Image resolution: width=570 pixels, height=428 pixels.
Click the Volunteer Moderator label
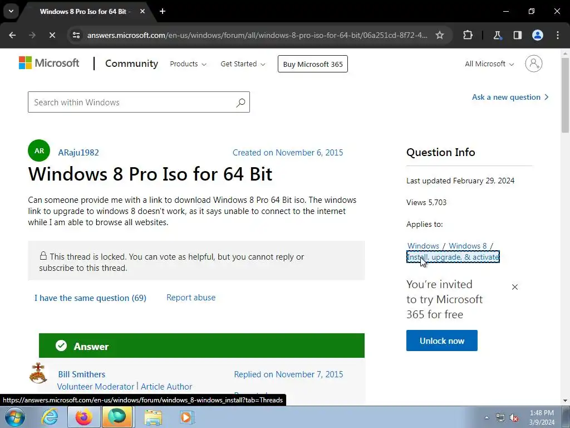(96, 387)
